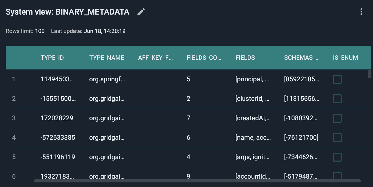Click the Last update timestamp
The width and height of the screenshot is (373, 187).
[x=104, y=31]
